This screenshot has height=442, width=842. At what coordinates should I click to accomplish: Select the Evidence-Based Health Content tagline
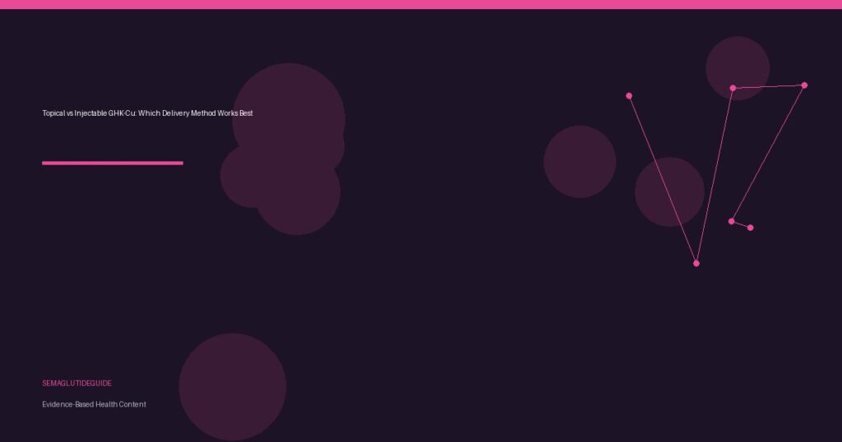[94, 404]
